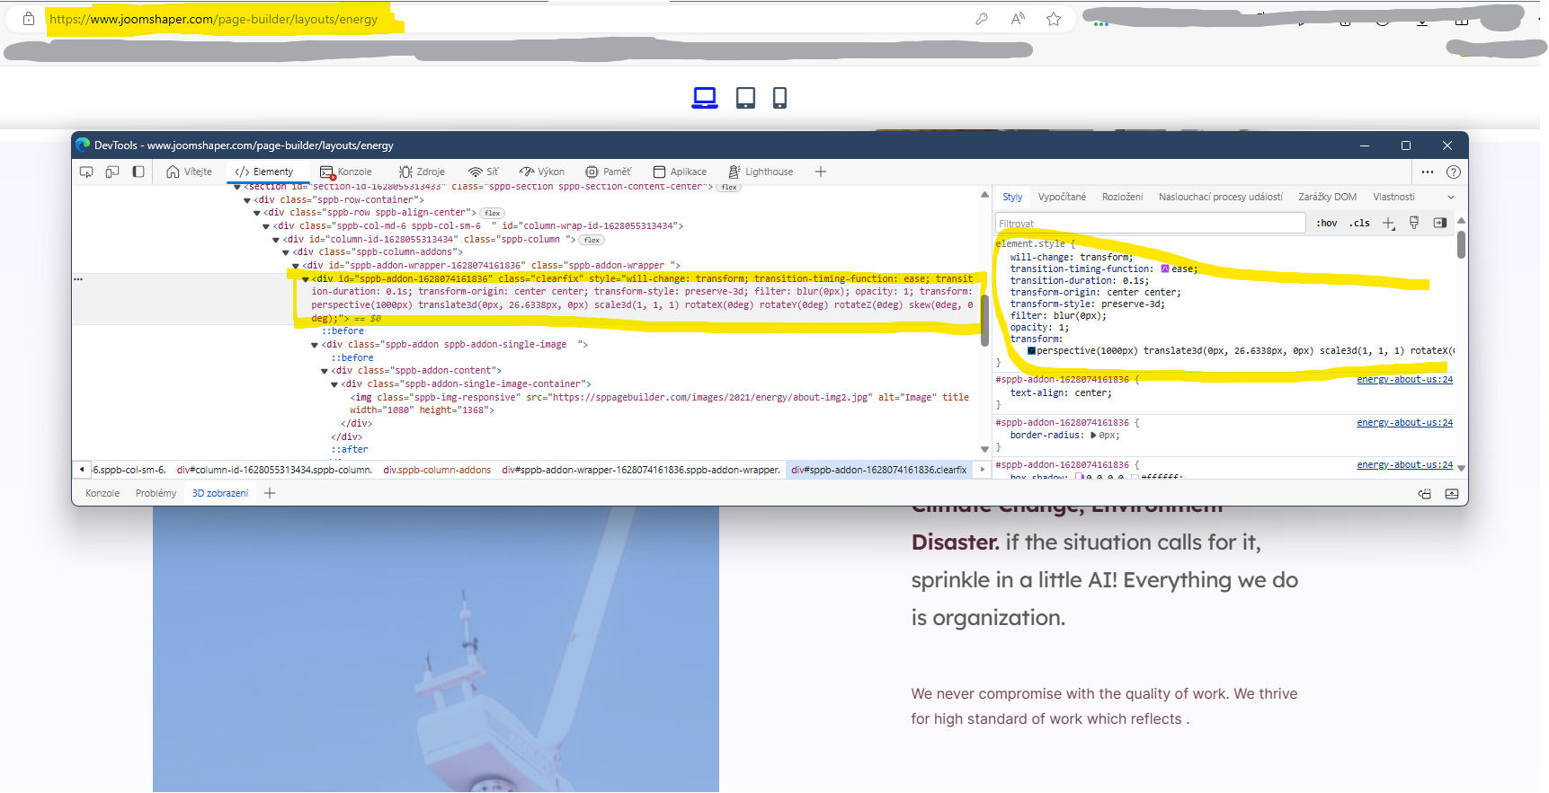Toggle computed styles sidebar icon

[x=1439, y=223]
